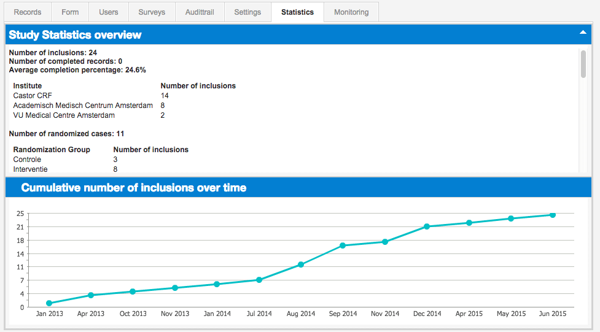Select the Statistics tab
This screenshot has width=600, height=332.
[297, 12]
